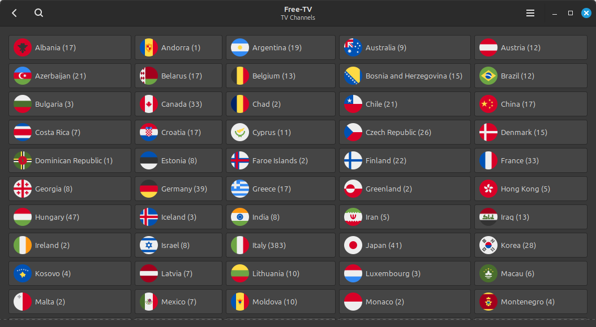The image size is (596, 327).
Task: Click the search icon in the title bar
Action: point(38,12)
